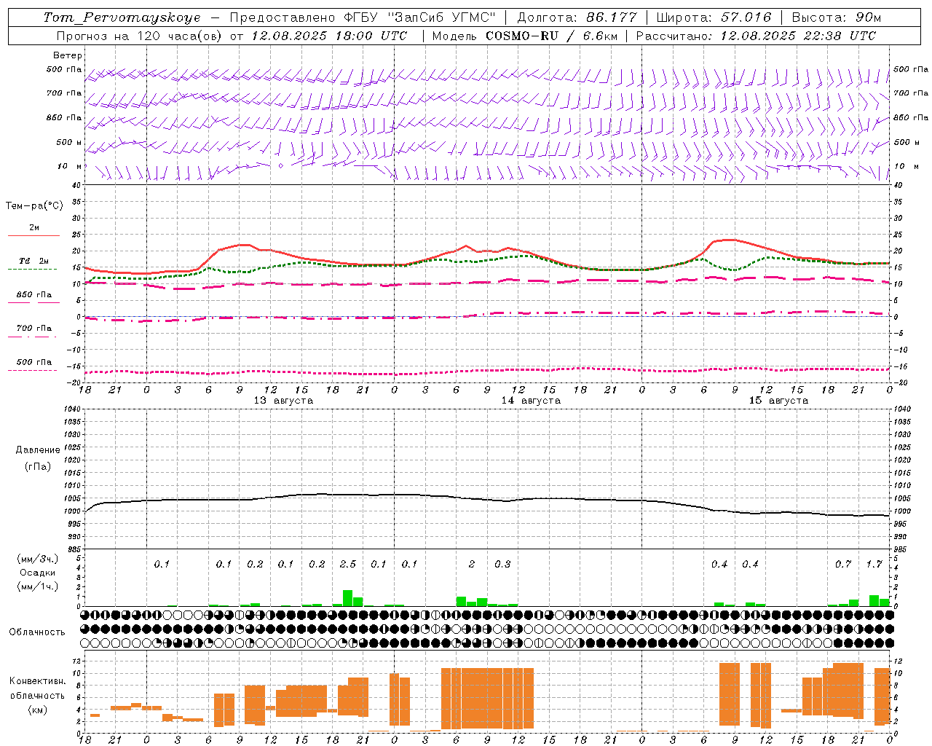This screenshot has height=746, width=932.
Task: Click the 14 августа date label
Action: pos(531,401)
